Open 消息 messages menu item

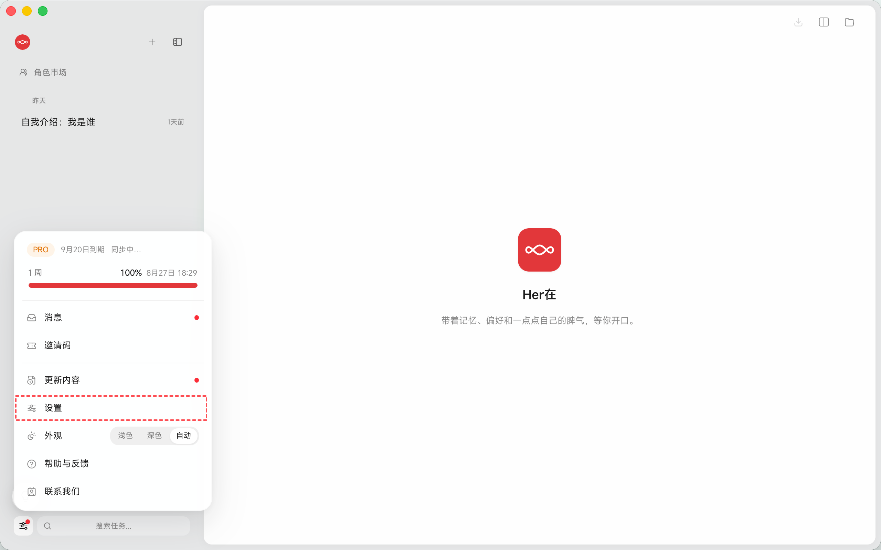[x=113, y=318]
